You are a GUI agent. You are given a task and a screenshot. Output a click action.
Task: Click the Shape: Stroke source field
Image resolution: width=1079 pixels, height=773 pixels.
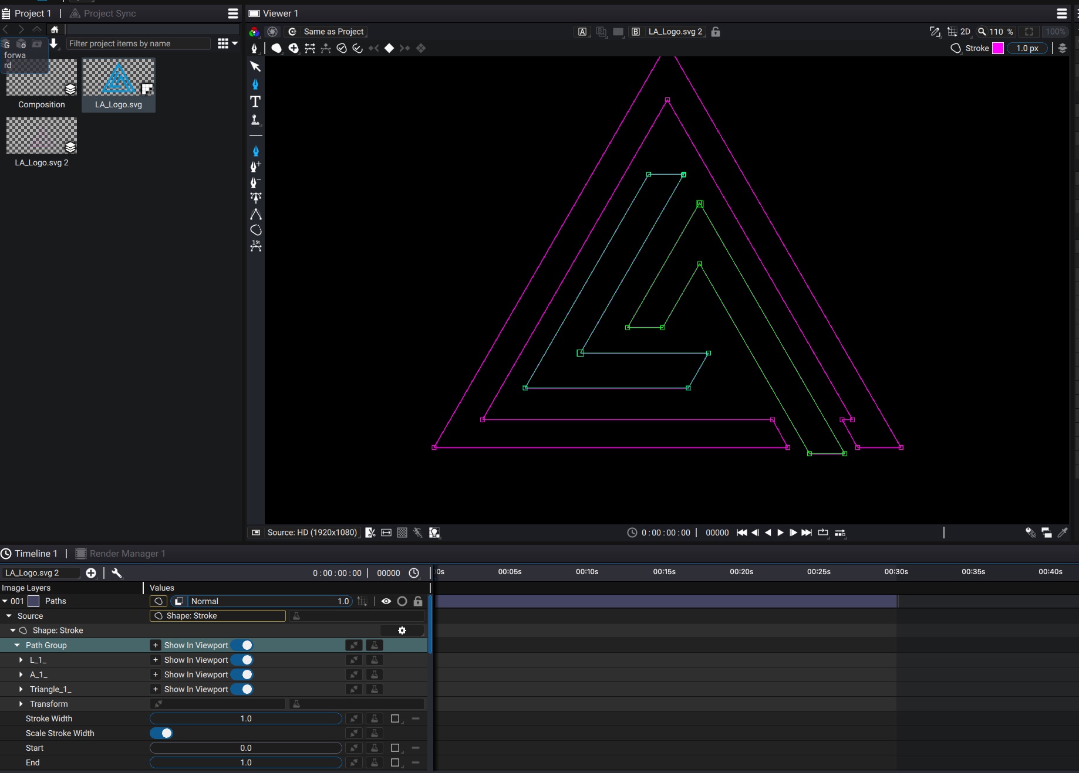[x=218, y=616]
